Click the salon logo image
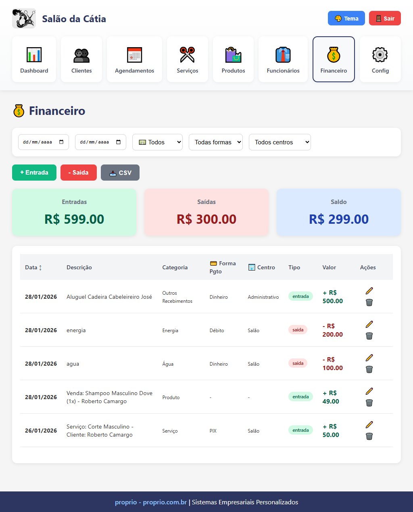The height and width of the screenshot is (512, 413). 24,19
